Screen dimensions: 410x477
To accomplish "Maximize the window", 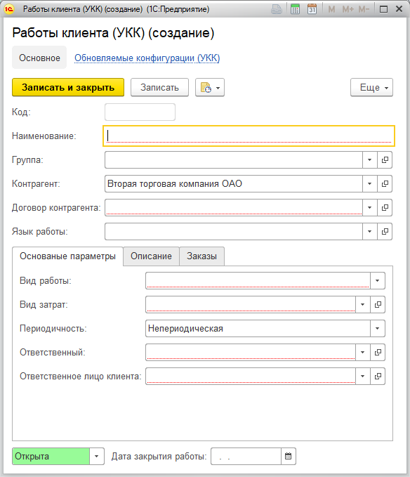I will 383,9.
